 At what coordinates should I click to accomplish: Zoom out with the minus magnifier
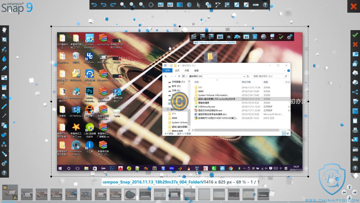(x=123, y=4)
